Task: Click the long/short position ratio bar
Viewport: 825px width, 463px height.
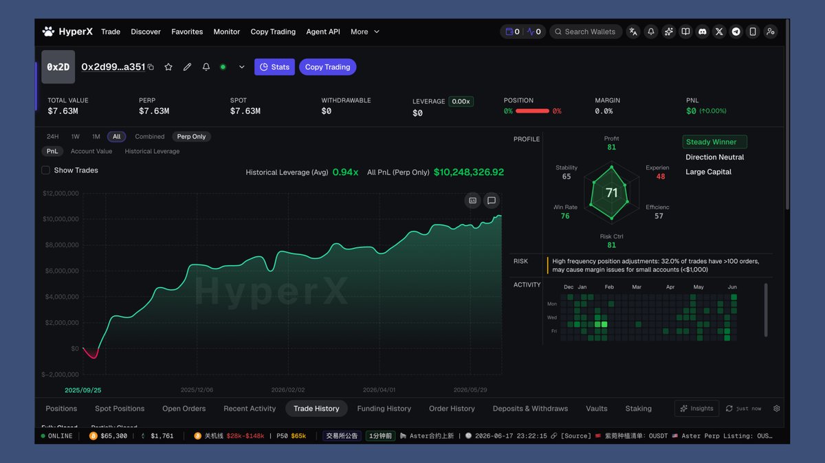Action: [533, 111]
